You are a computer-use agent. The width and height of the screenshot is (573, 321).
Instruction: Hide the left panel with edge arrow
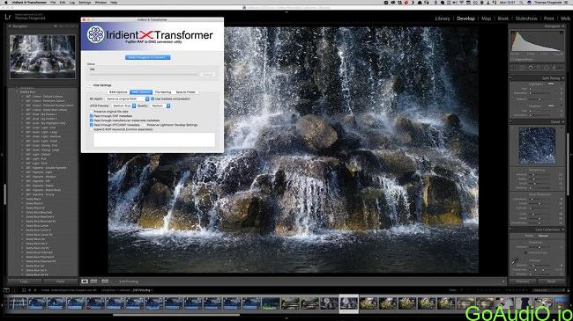point(2,155)
